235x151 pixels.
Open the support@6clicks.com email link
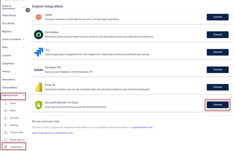[x=142, y=127]
